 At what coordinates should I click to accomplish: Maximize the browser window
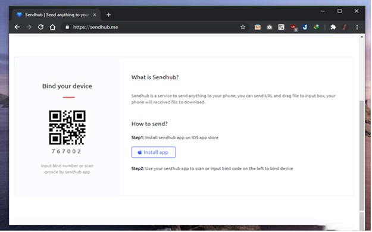(339, 11)
